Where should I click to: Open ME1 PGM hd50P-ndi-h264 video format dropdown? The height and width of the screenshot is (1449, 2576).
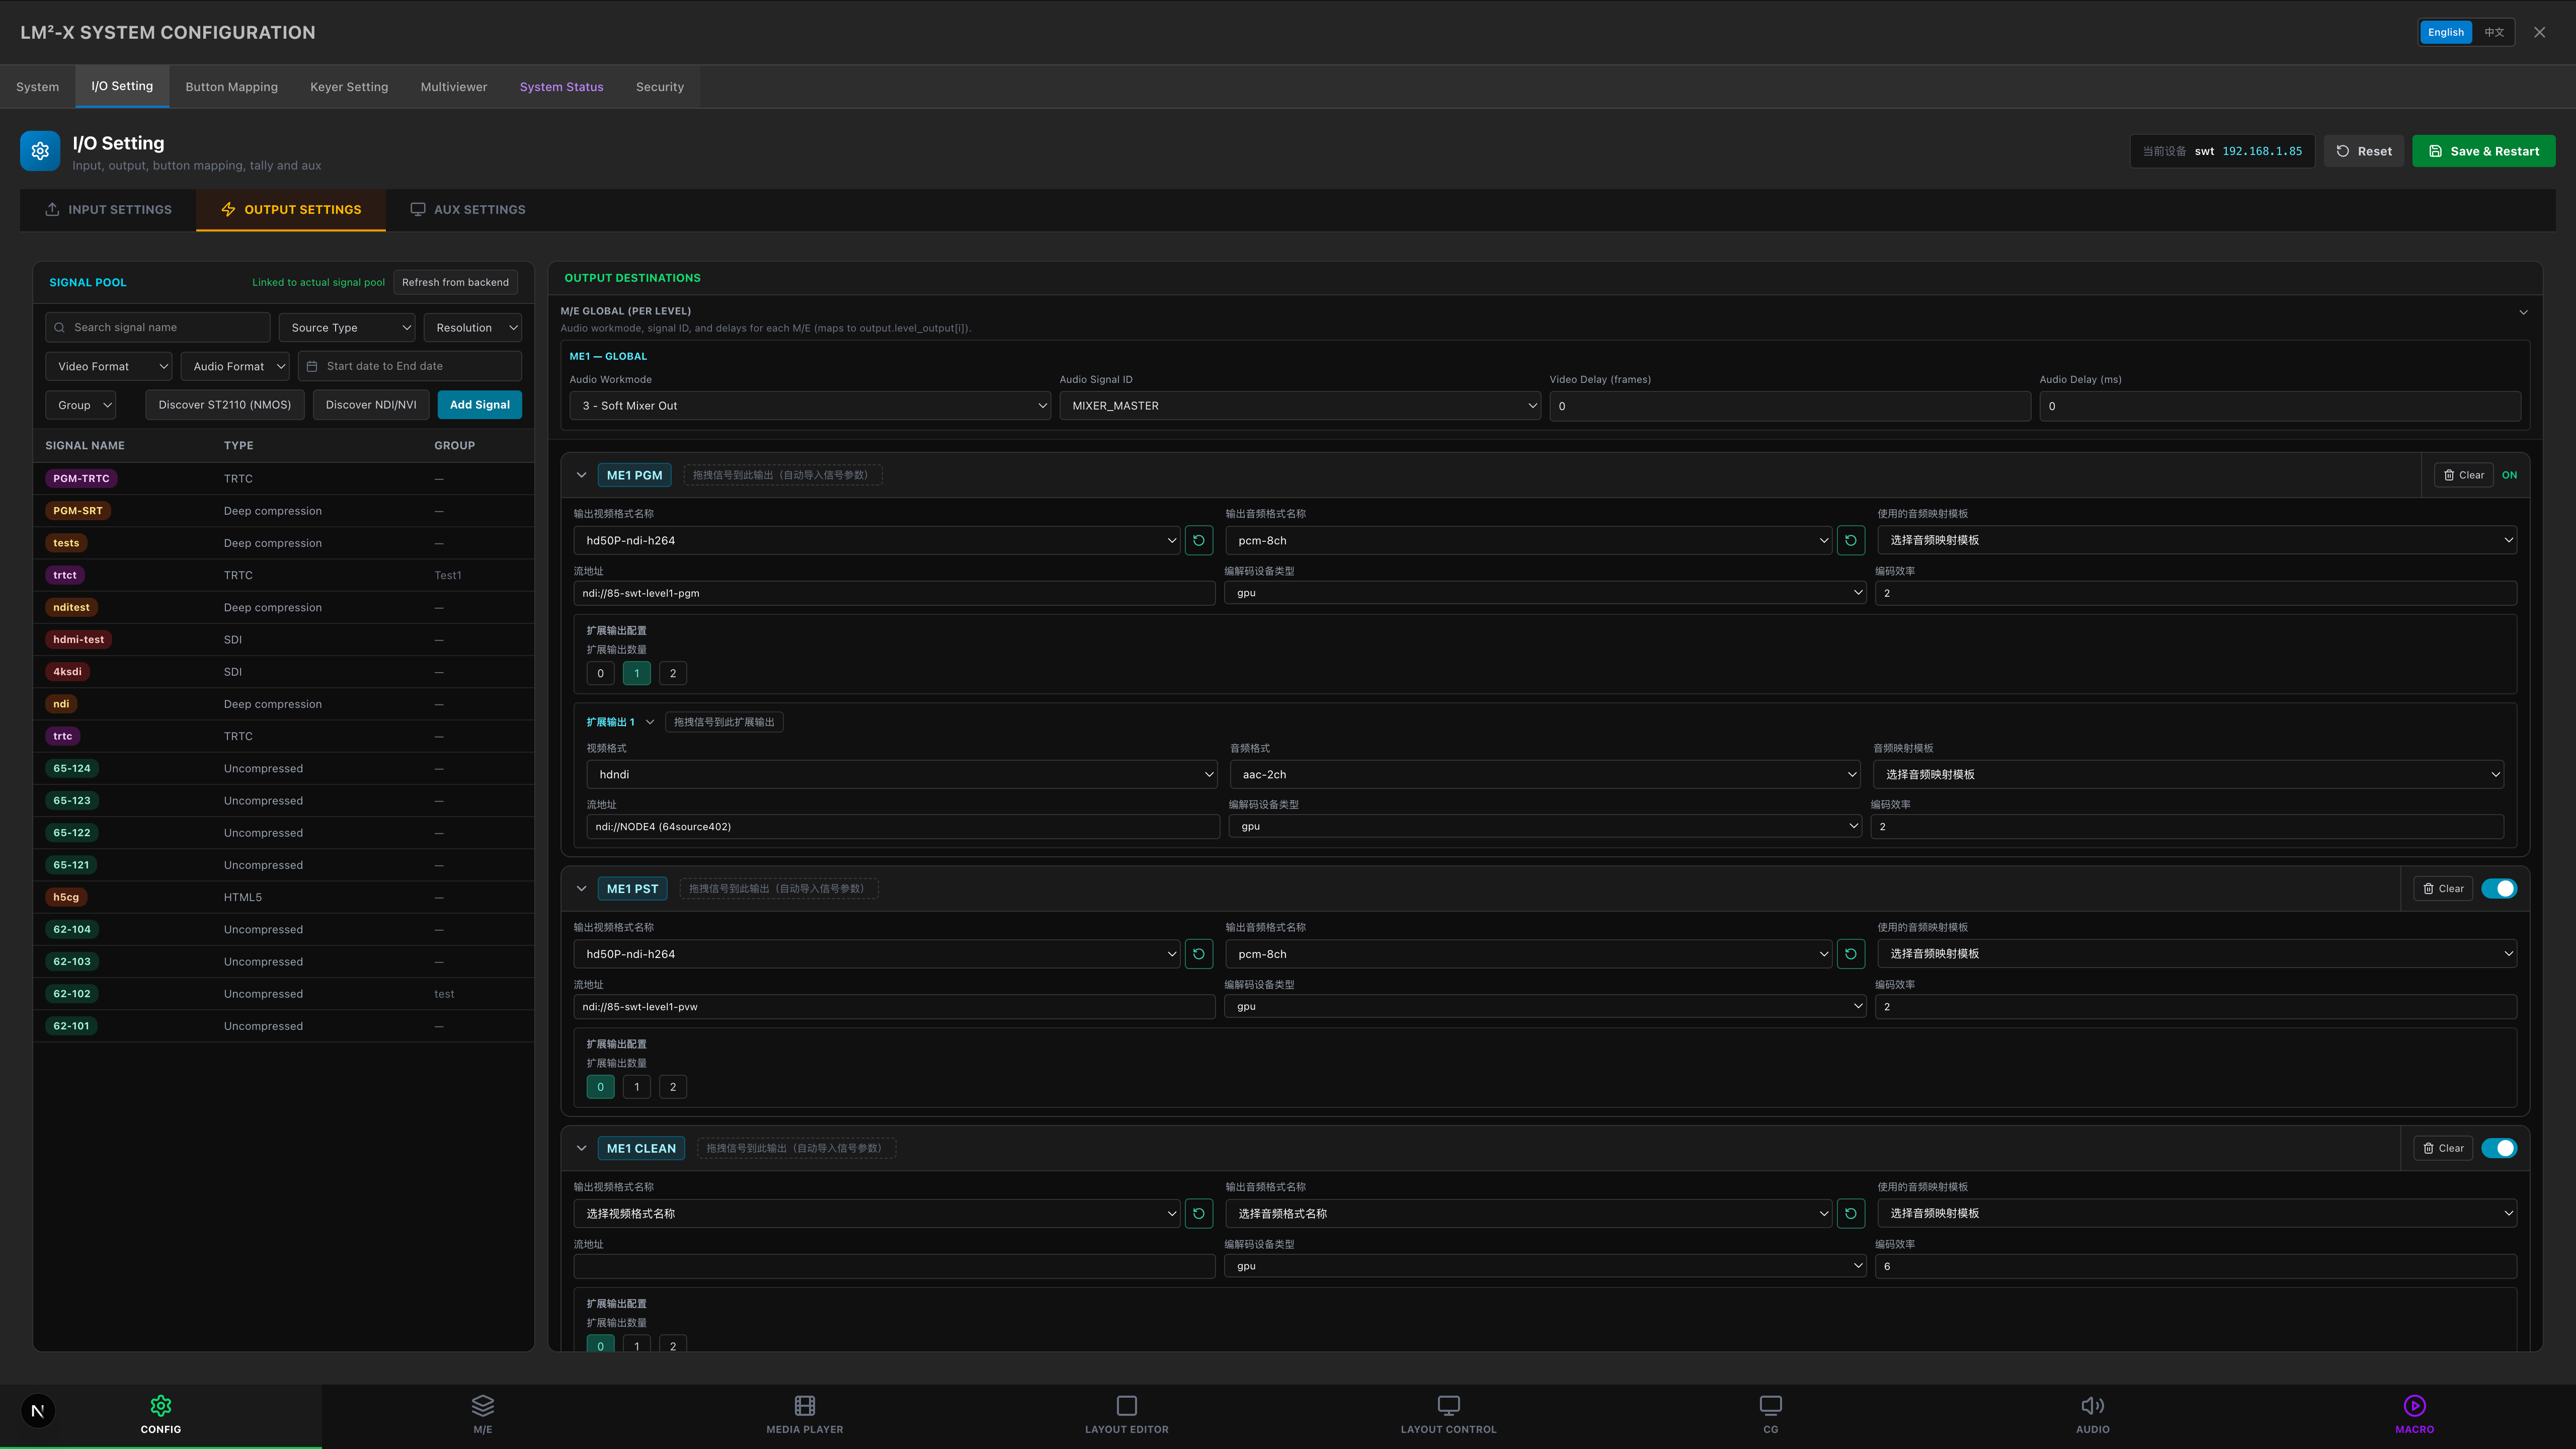pyautogui.click(x=877, y=540)
